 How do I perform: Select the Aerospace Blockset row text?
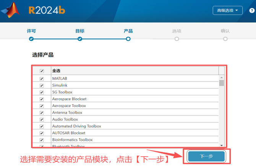[69, 99]
